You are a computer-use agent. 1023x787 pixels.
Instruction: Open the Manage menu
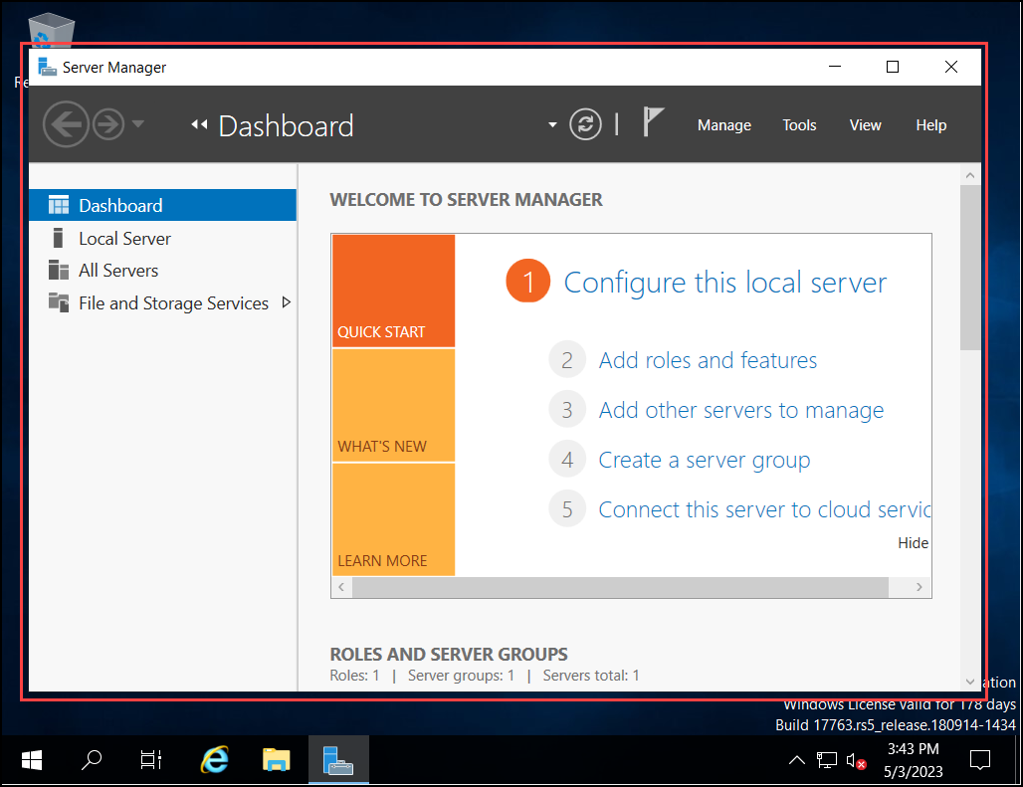pos(724,125)
